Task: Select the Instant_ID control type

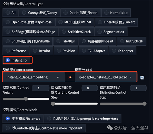Action: point(16,60)
